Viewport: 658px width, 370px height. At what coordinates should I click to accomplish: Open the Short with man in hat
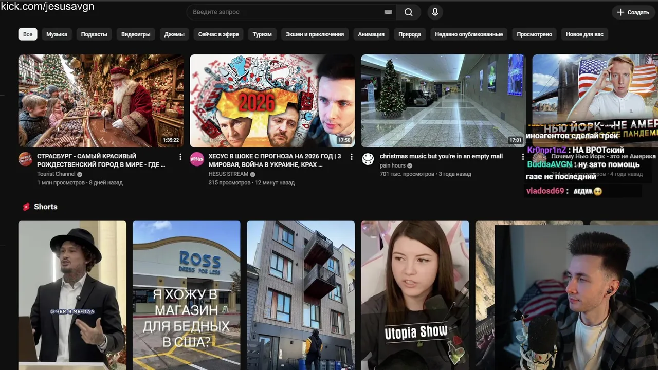coord(72,295)
